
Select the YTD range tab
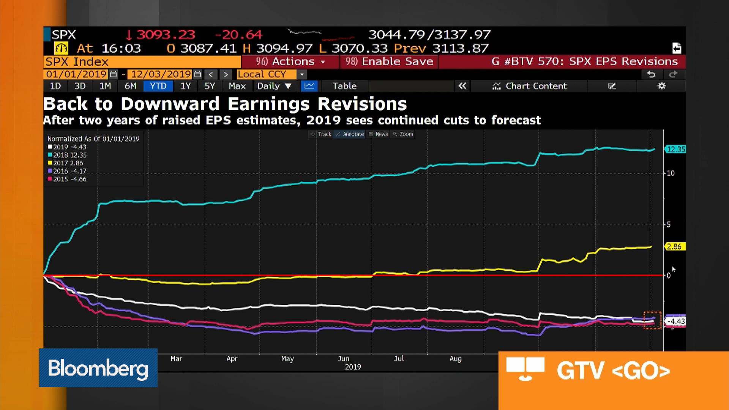click(158, 86)
